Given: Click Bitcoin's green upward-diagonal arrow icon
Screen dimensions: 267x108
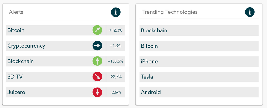Looking at the screenshot, I should coord(97,30).
